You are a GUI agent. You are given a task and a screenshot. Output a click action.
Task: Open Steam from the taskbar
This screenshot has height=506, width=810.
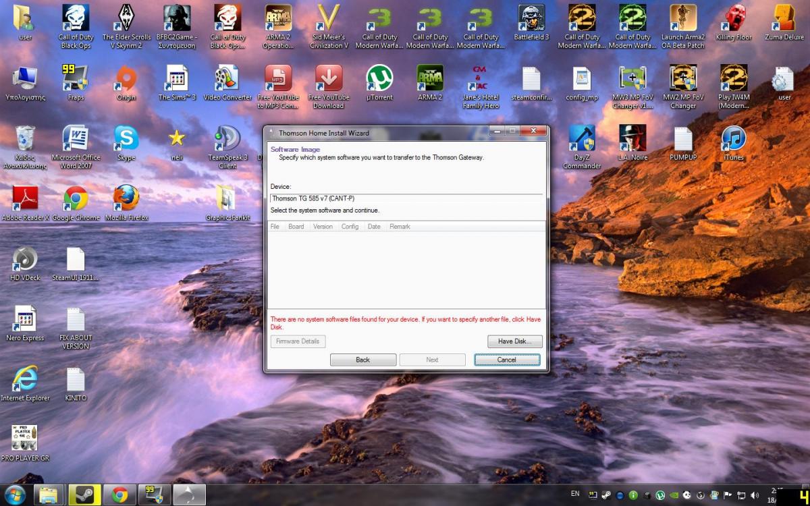click(84, 495)
